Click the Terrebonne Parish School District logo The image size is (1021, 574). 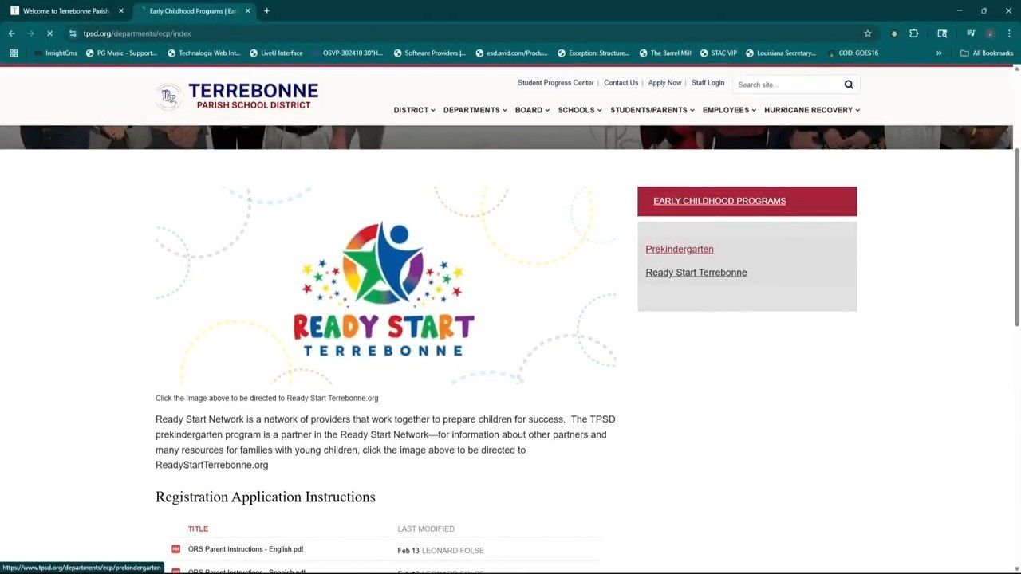tap(237, 96)
